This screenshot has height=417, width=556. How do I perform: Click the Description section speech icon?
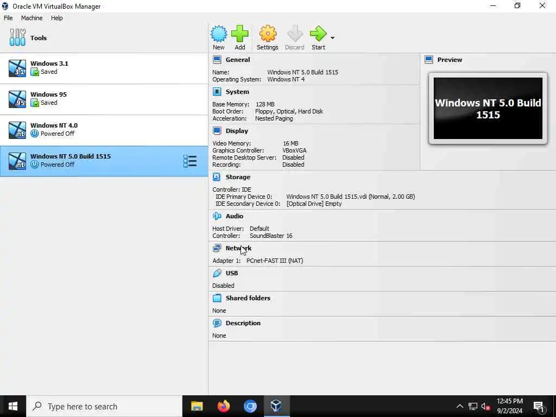(217, 323)
